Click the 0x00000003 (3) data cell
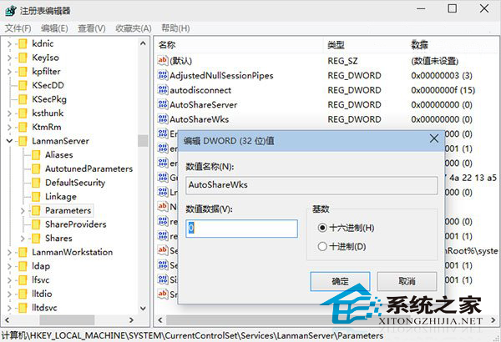 tap(442, 75)
